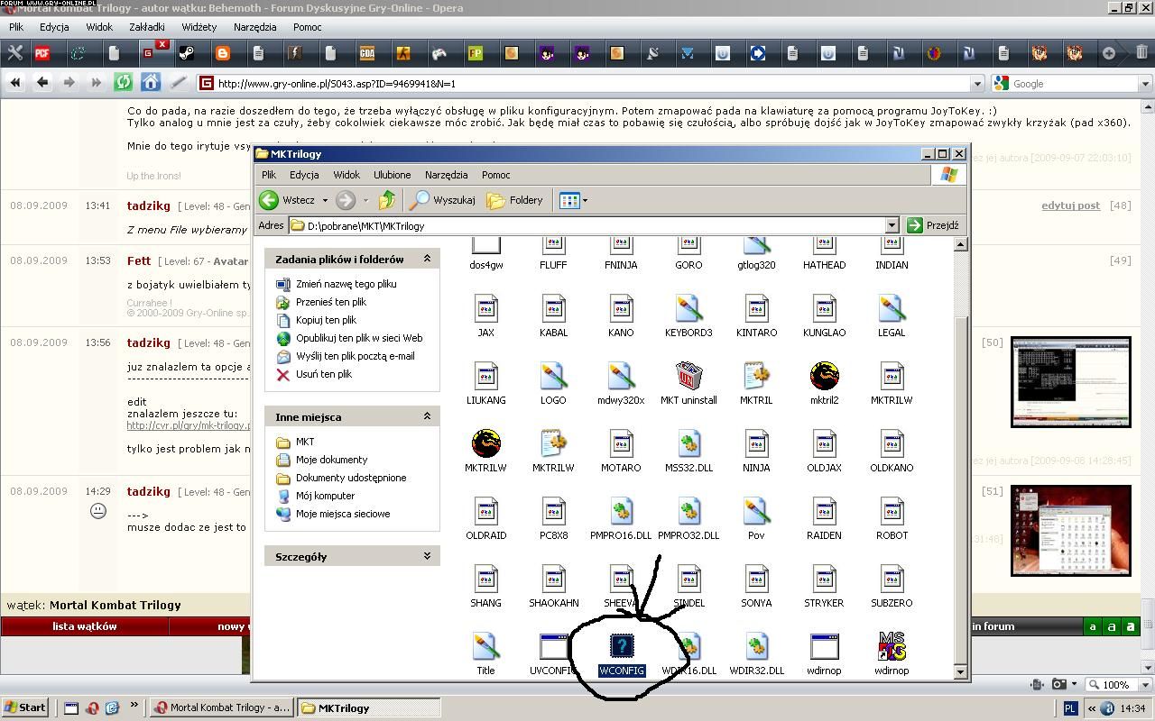
Task: Click 'Usuń ten plik' task link
Action: point(323,374)
